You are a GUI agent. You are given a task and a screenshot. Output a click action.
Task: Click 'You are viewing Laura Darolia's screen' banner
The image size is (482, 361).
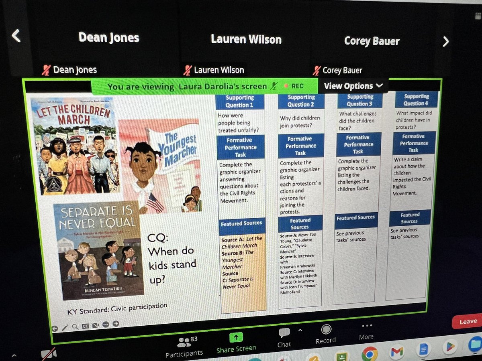click(x=187, y=86)
